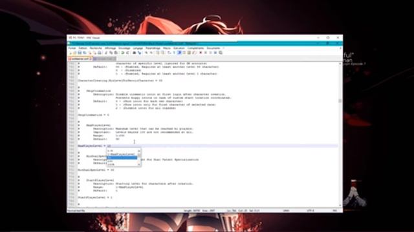Show the Function List panel icon
This screenshot has height=232, width=414.
[x=194, y=53]
